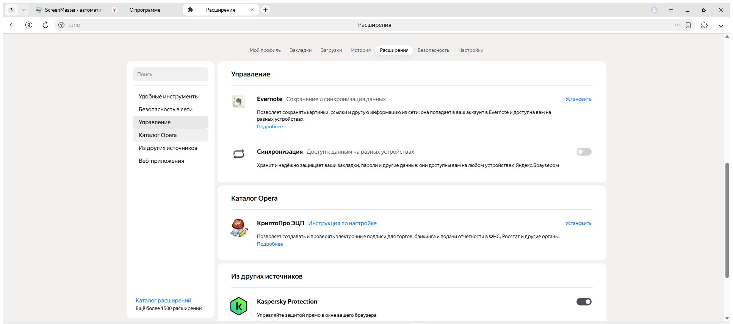Viewport: 733px width, 324px height.
Task: Reload the page with the refresh icon
Action: (x=45, y=25)
